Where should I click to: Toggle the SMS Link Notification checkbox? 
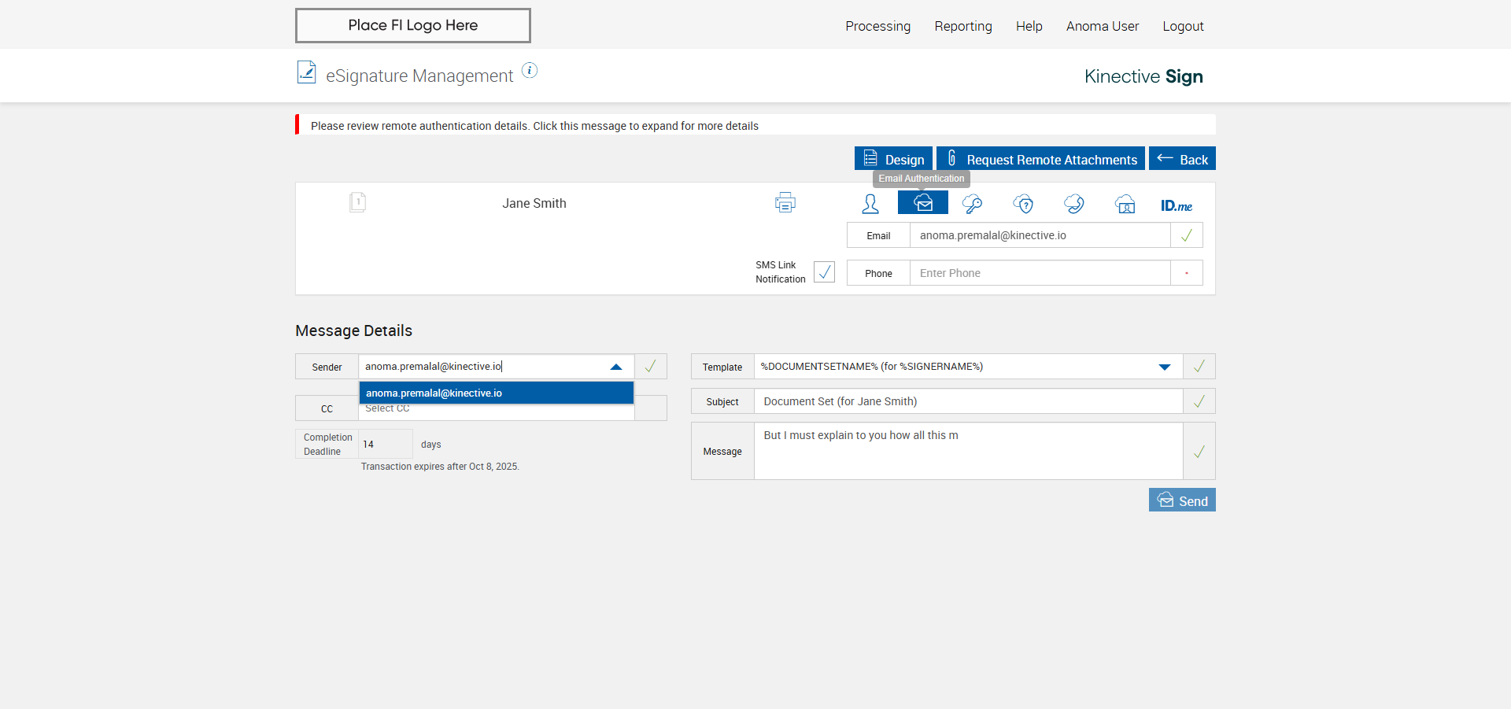tap(824, 272)
